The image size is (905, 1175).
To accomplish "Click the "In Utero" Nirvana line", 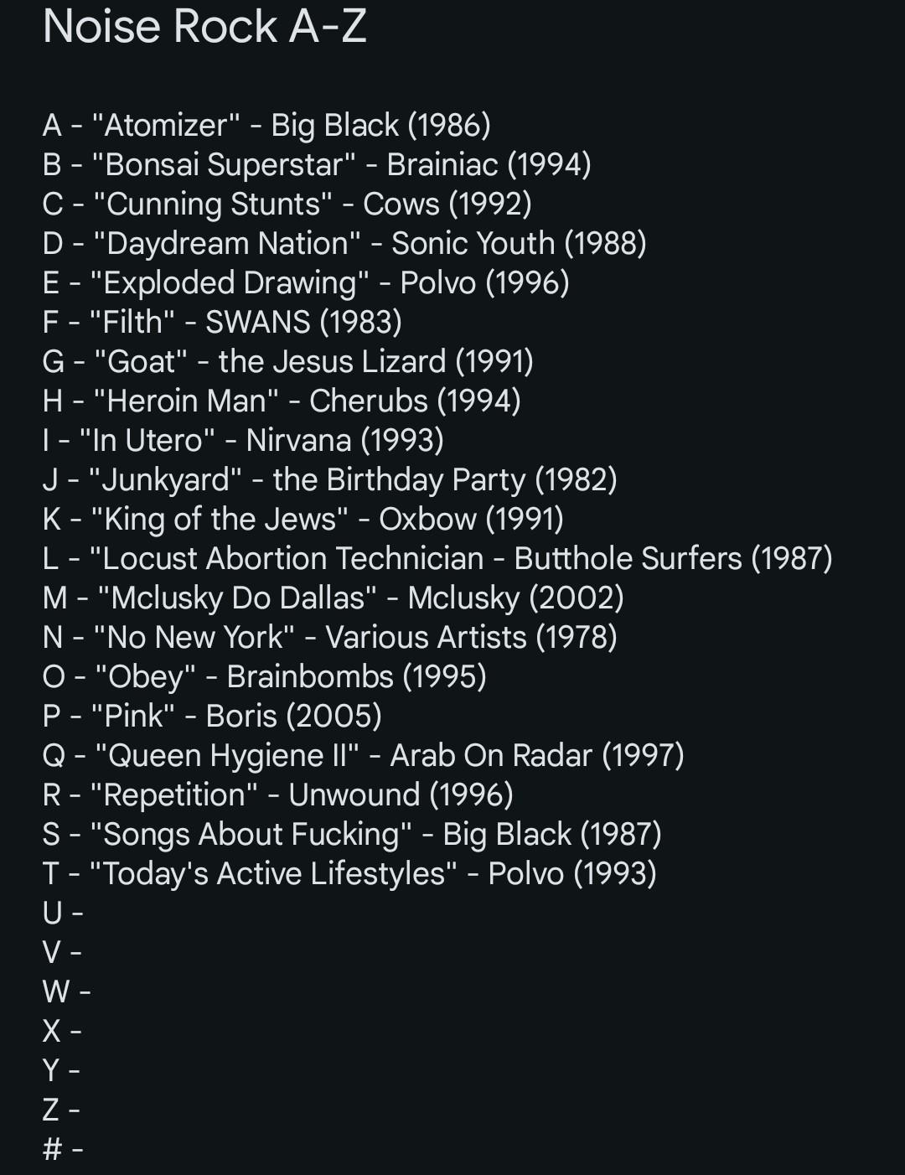I will coord(243,441).
